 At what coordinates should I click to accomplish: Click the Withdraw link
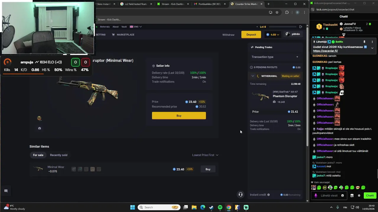coord(228,35)
